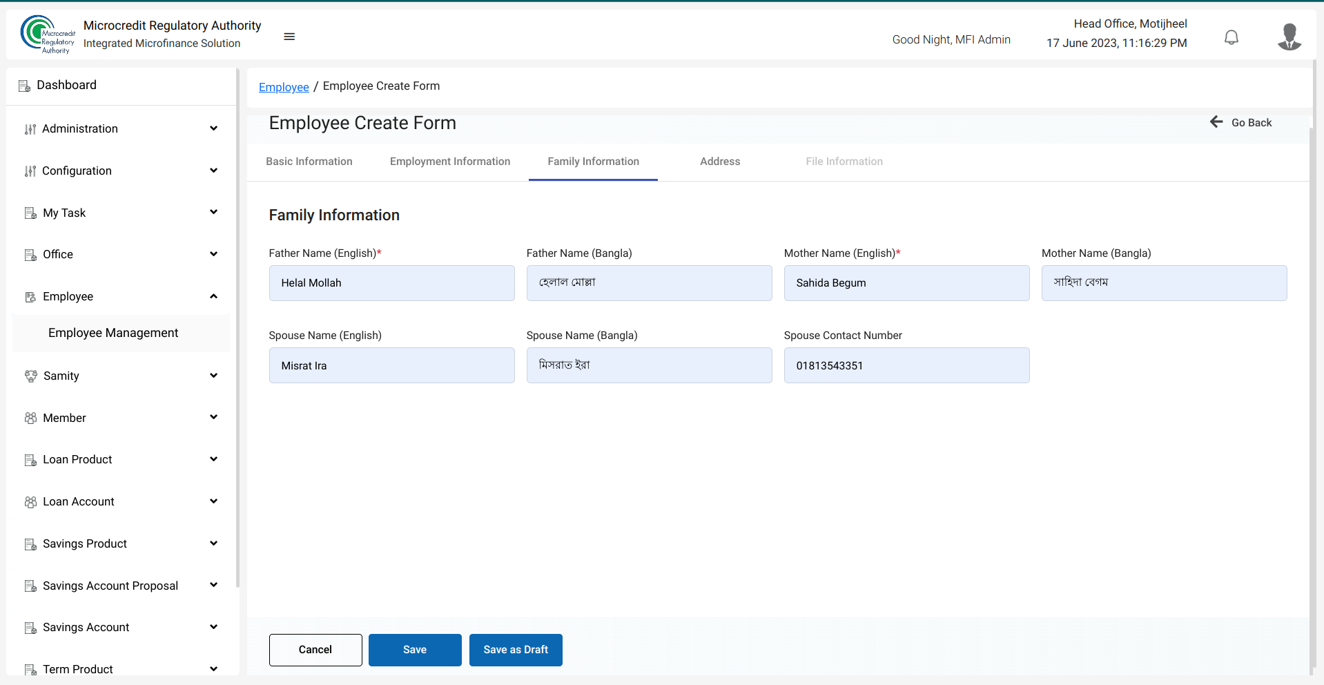Click the Loan Account icon
The width and height of the screenshot is (1324, 685).
coord(30,502)
